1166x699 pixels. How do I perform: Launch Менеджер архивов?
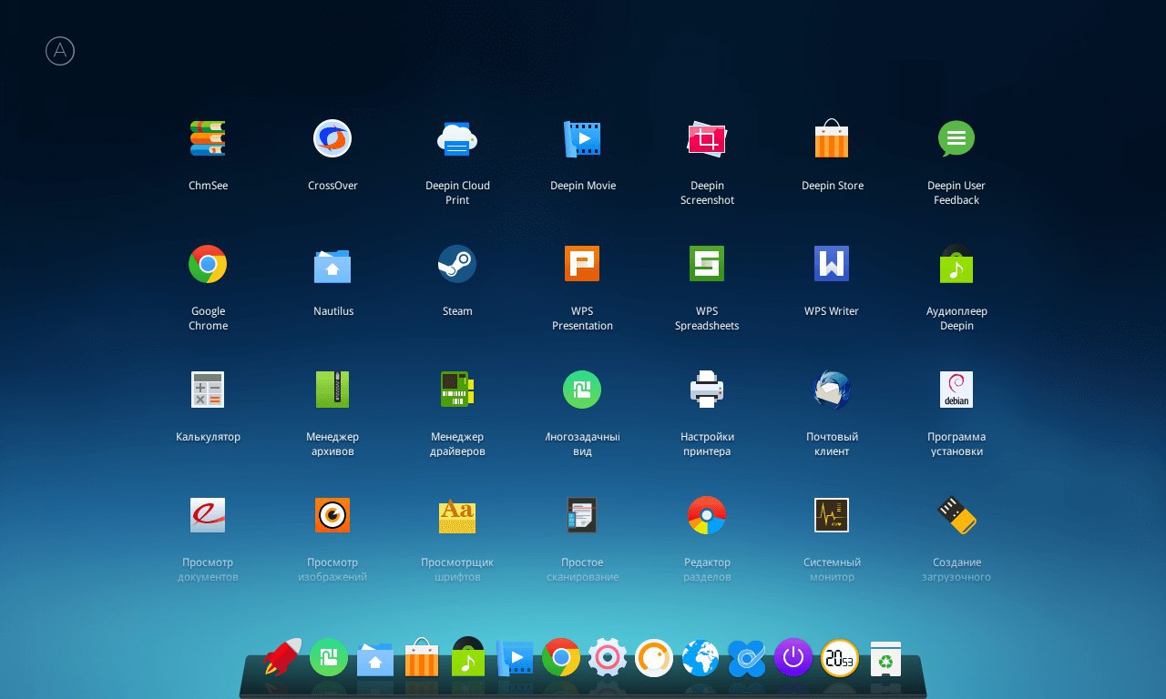tap(332, 390)
